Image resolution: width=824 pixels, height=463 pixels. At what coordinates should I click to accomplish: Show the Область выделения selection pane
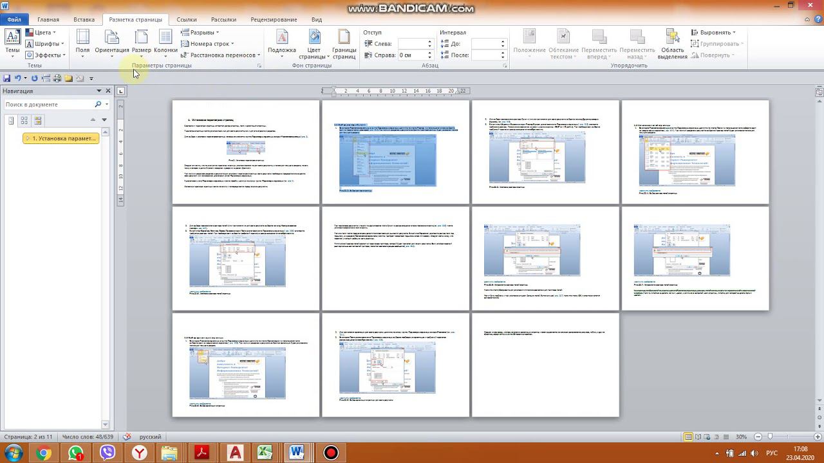[x=673, y=44]
